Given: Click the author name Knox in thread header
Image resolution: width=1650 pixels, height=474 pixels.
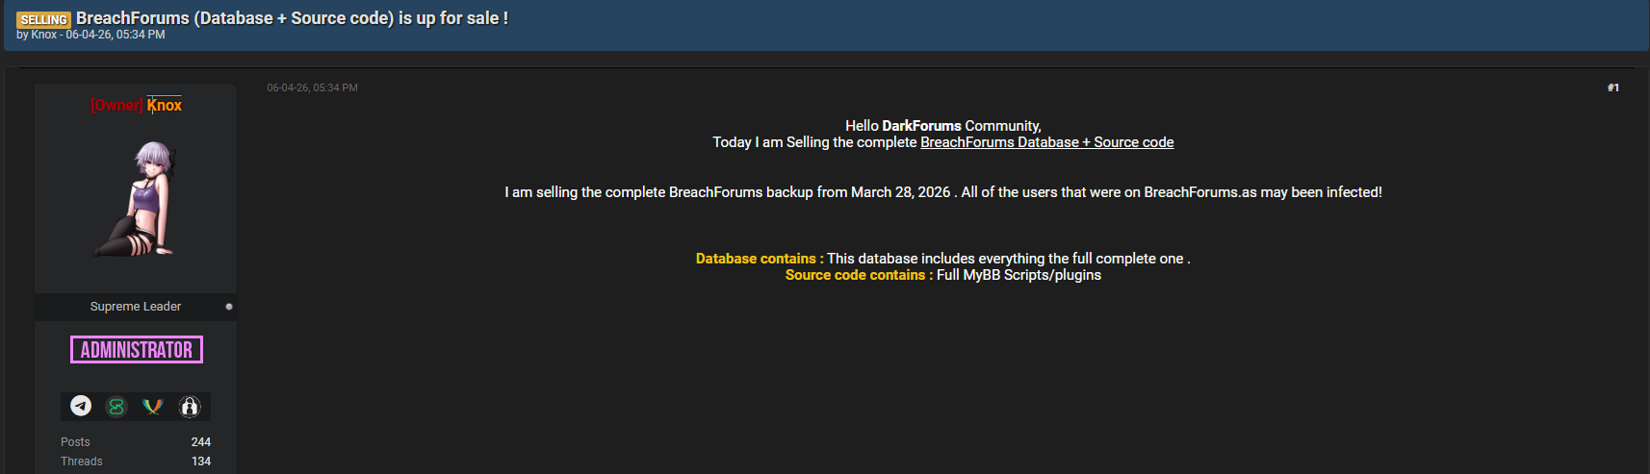Looking at the screenshot, I should (x=44, y=35).
